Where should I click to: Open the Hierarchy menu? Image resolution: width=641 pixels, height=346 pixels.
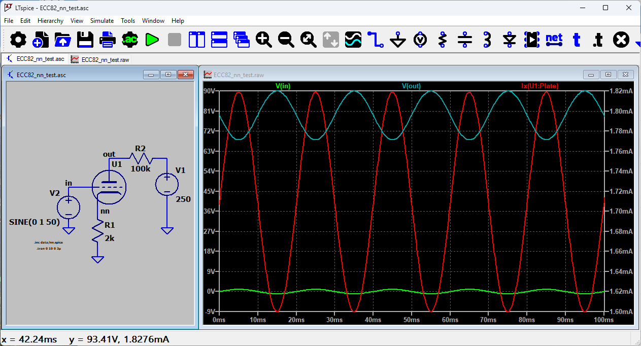(50, 21)
